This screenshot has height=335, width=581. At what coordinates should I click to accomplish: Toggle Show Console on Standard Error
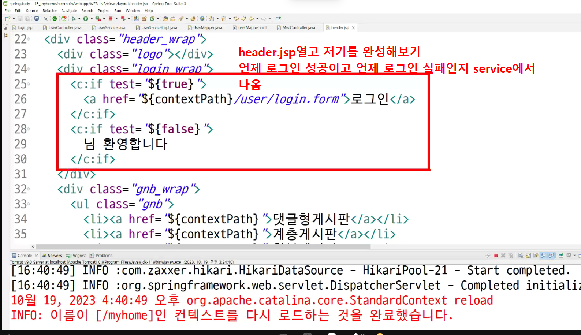coord(551,256)
